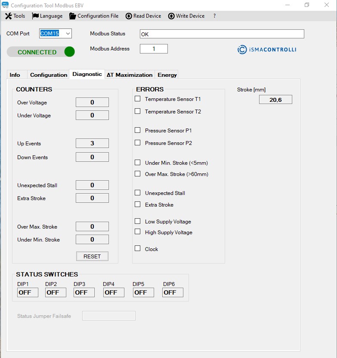Toggle the Pressure Sensor P2 checkbox
Viewport: 337px width, 358px height.
138,143
